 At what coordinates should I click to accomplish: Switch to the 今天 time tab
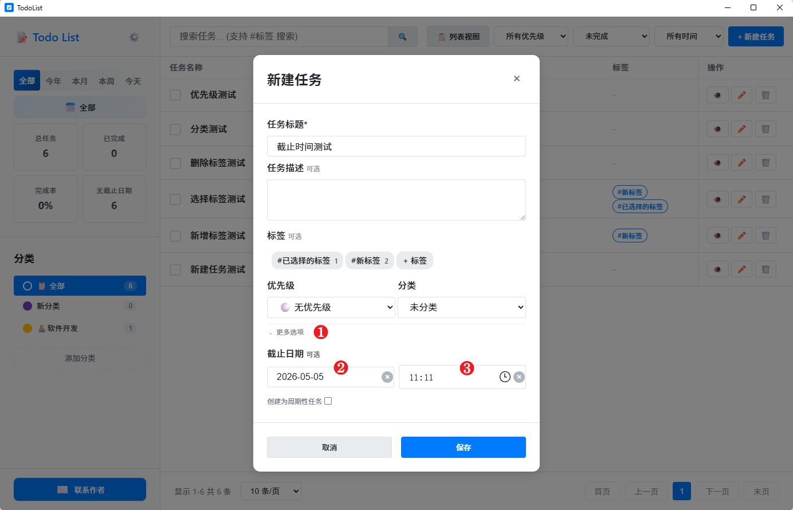tap(133, 81)
